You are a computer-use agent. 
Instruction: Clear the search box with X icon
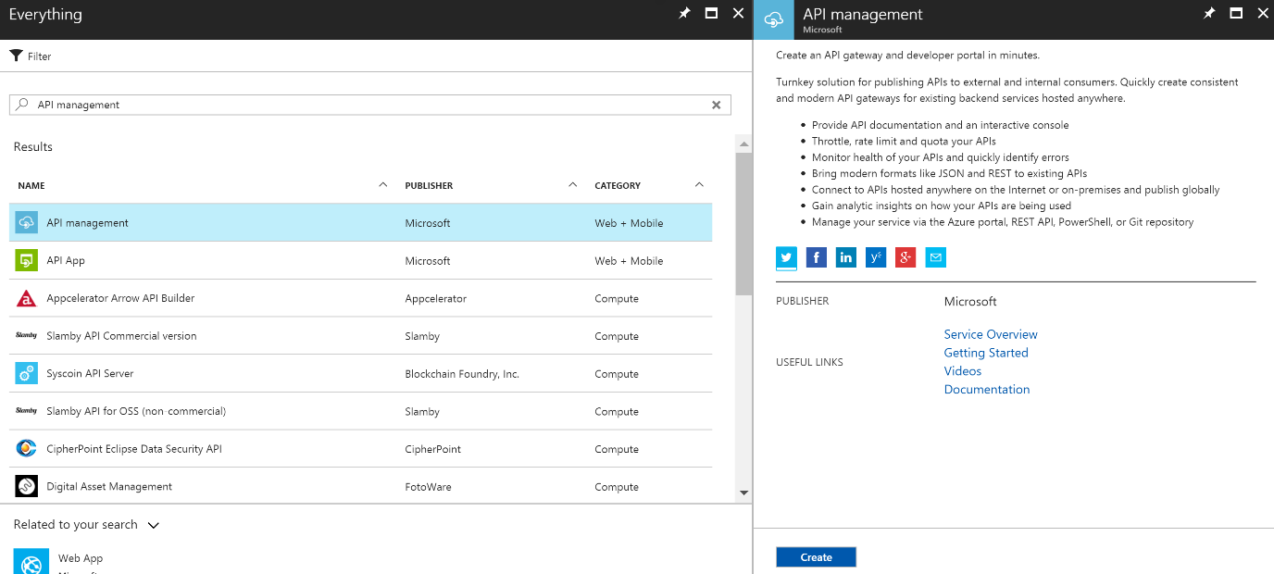tap(716, 105)
